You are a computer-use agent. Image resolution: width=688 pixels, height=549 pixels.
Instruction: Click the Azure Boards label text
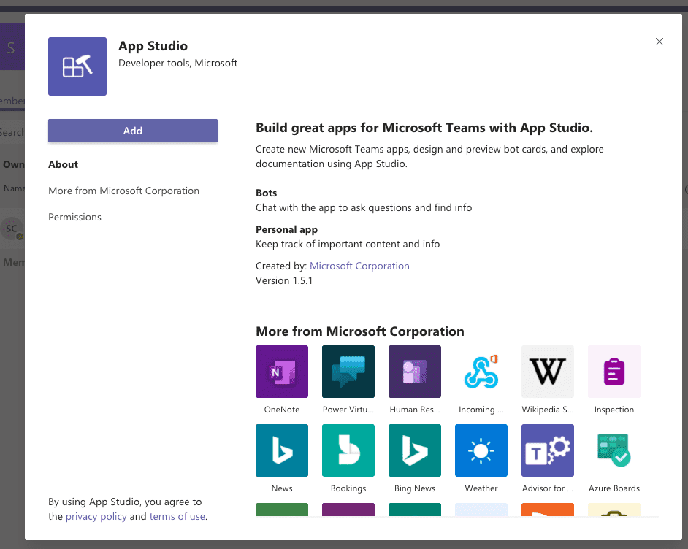[x=614, y=488]
